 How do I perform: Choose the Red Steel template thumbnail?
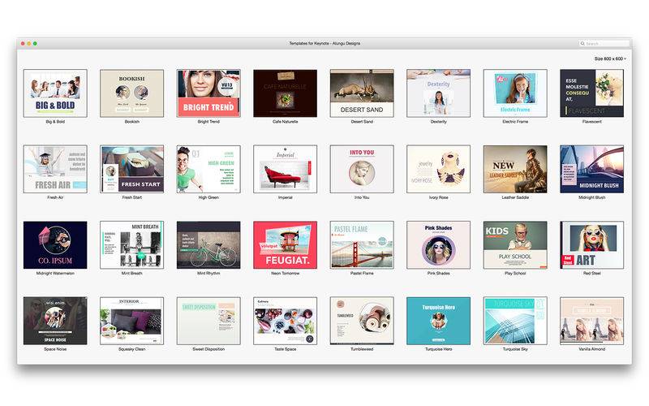point(592,245)
